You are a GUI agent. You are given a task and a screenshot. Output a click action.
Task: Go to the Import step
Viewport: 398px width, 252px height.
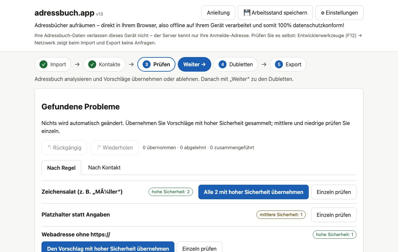click(53, 64)
